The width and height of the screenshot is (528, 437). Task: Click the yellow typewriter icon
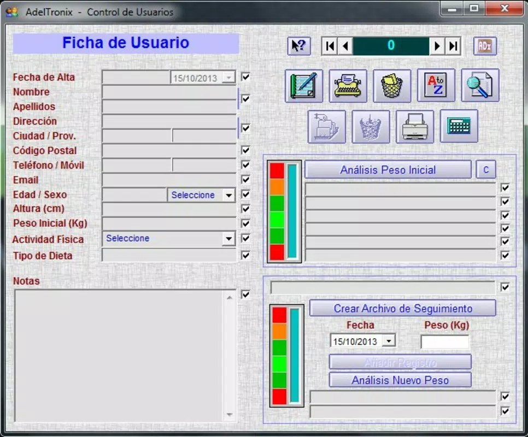348,85
